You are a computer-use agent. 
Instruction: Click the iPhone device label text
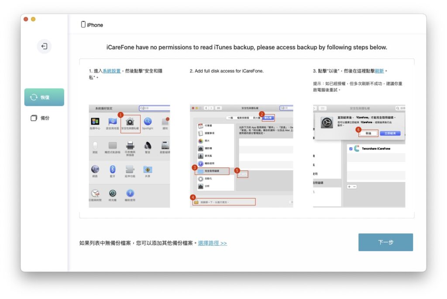95,25
